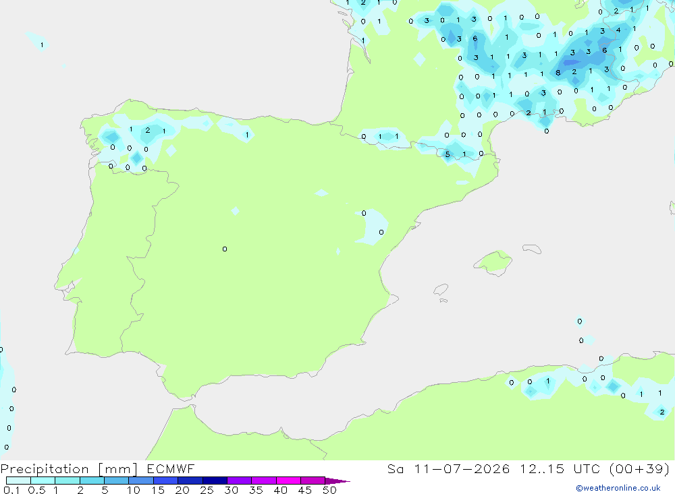Select the 5–10 mm blue legend swatch

point(117,481)
